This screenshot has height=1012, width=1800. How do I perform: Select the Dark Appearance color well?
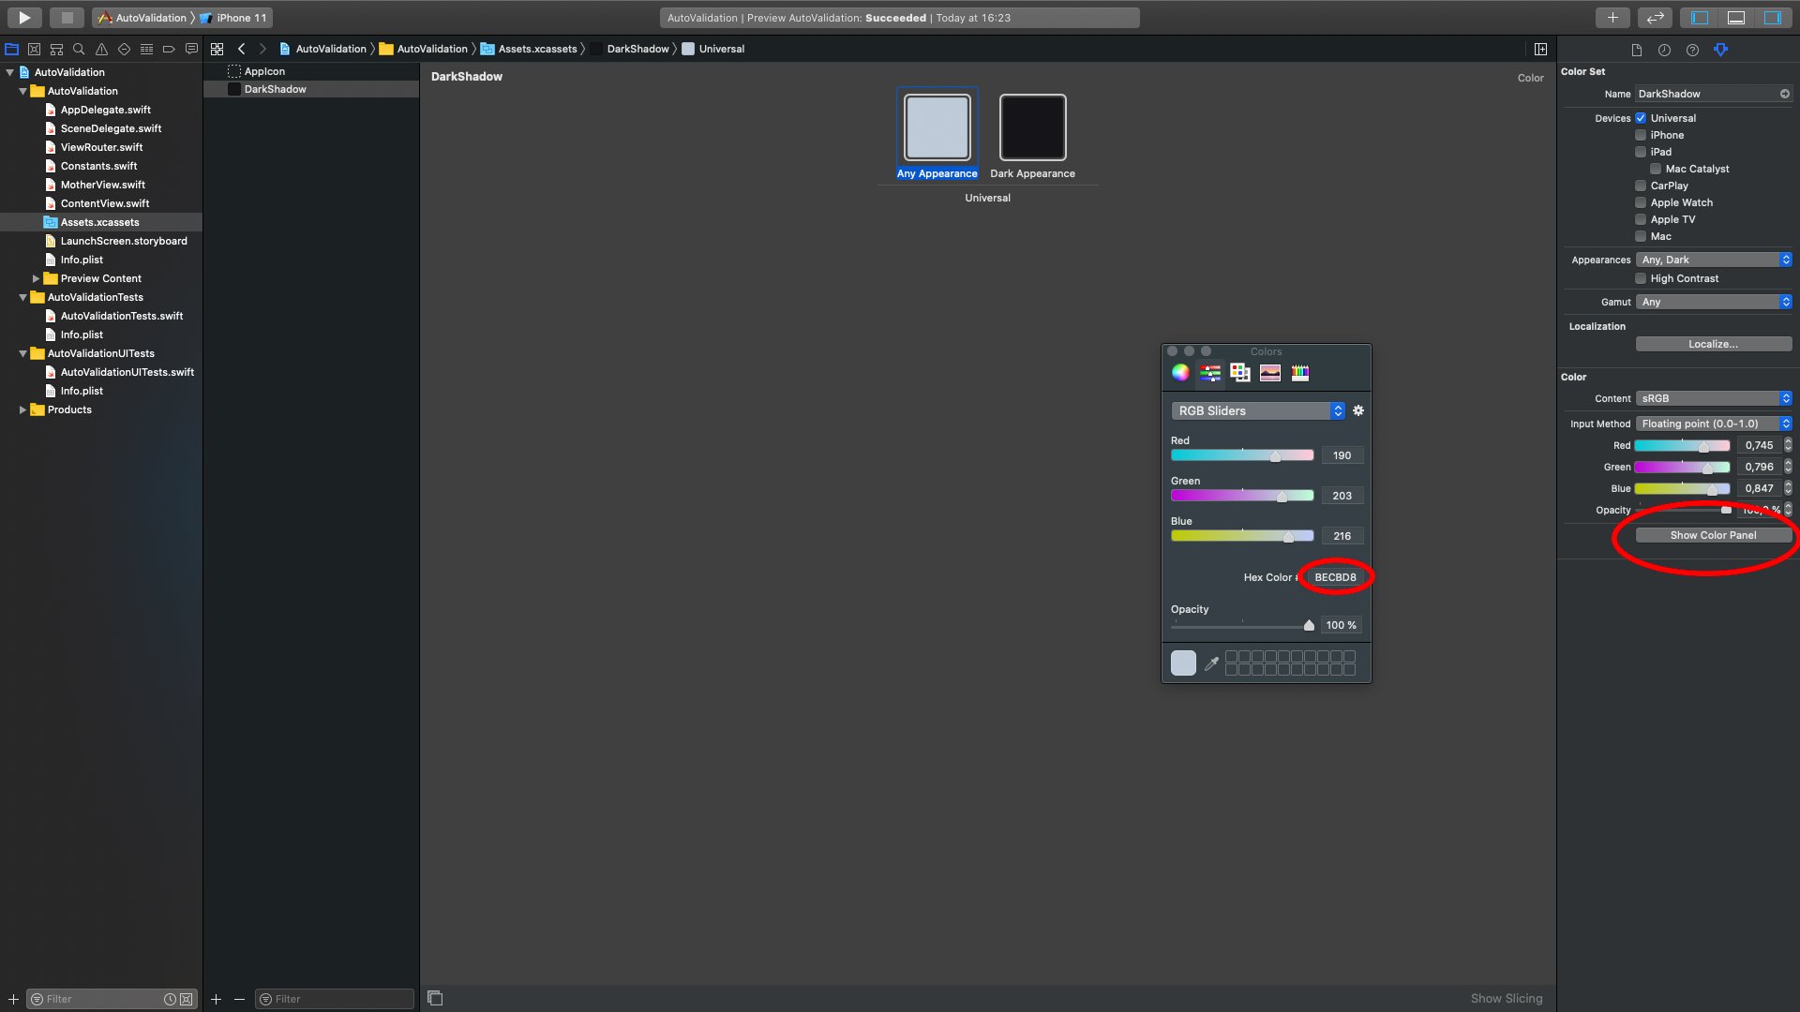click(1032, 127)
